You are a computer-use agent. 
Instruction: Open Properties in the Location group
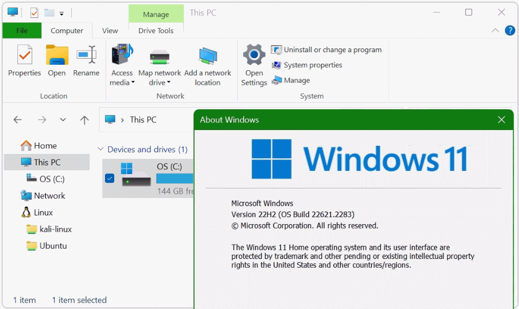pos(24,60)
